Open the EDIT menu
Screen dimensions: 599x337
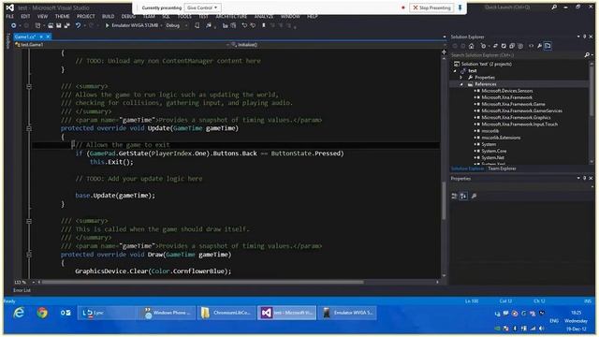tap(25, 17)
